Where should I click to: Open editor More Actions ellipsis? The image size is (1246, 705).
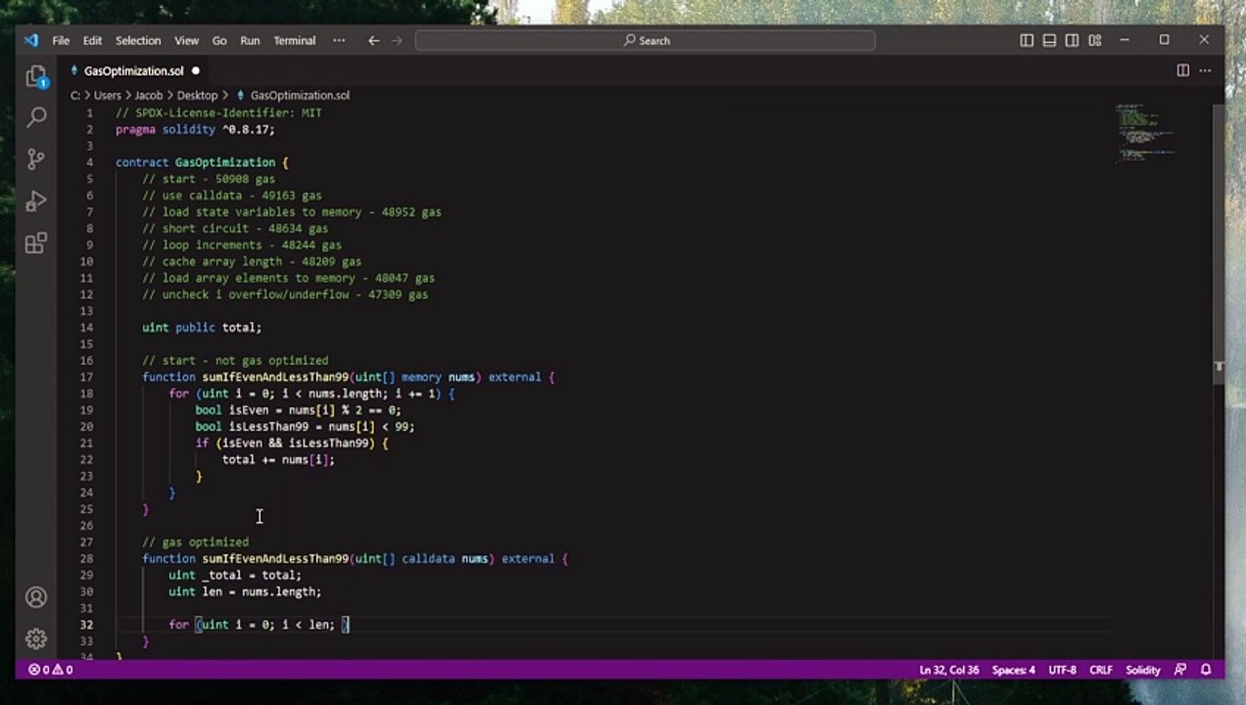click(1206, 70)
